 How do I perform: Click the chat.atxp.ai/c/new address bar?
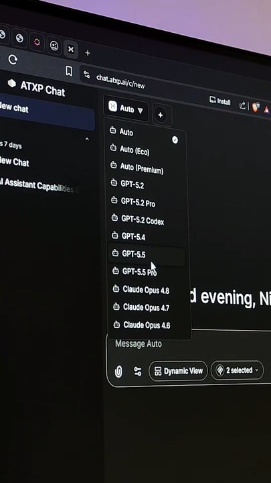coord(120,81)
